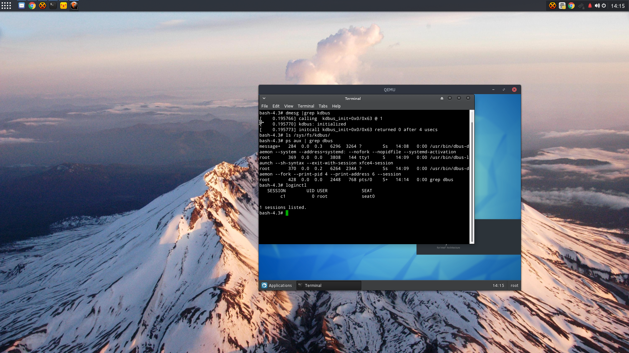Open the Terminal menu in the menu bar
This screenshot has width=629, height=353.
click(306, 106)
